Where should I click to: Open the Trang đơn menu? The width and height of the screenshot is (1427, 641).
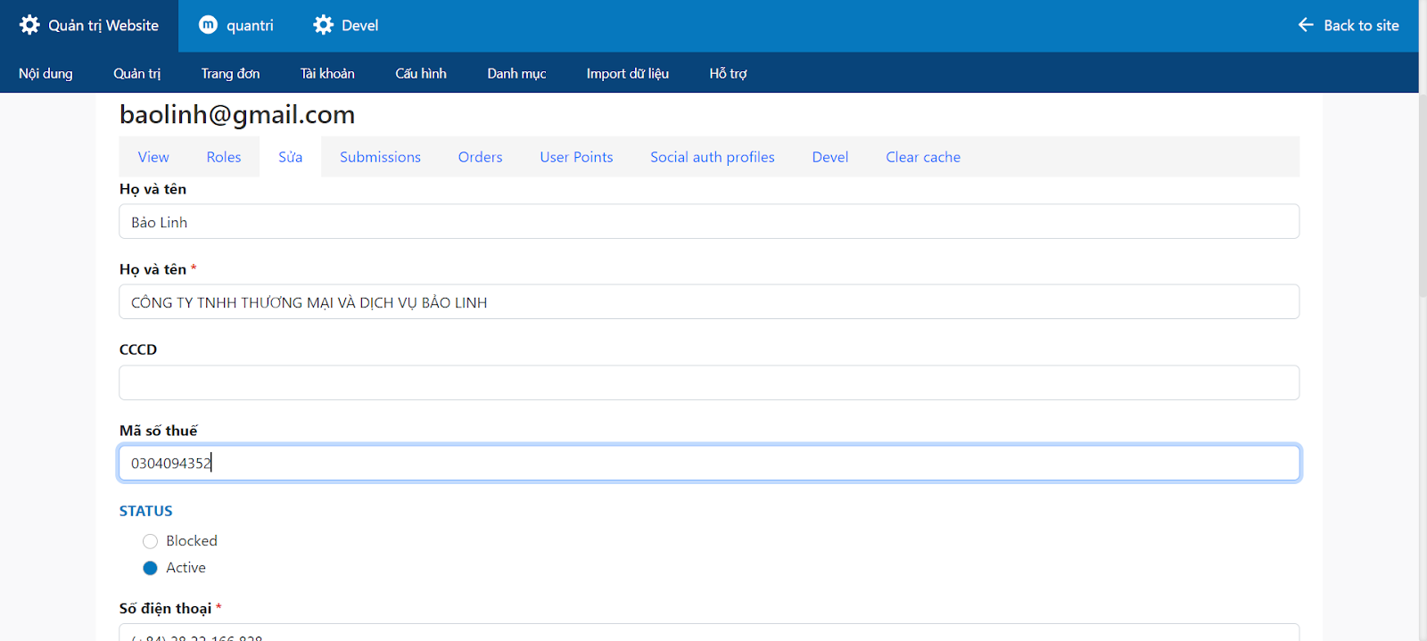230,73
